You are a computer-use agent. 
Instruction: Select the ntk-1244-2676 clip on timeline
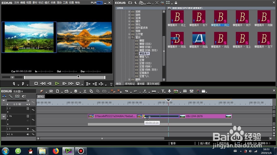click(206, 116)
